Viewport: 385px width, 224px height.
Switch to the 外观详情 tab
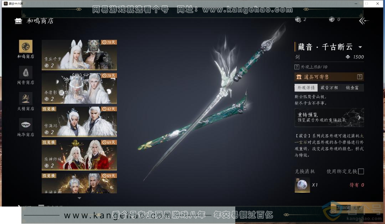[306, 88]
